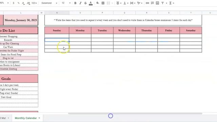217x122 pixels.
Task: Select the Saturday header cell
Action: click(191, 30)
